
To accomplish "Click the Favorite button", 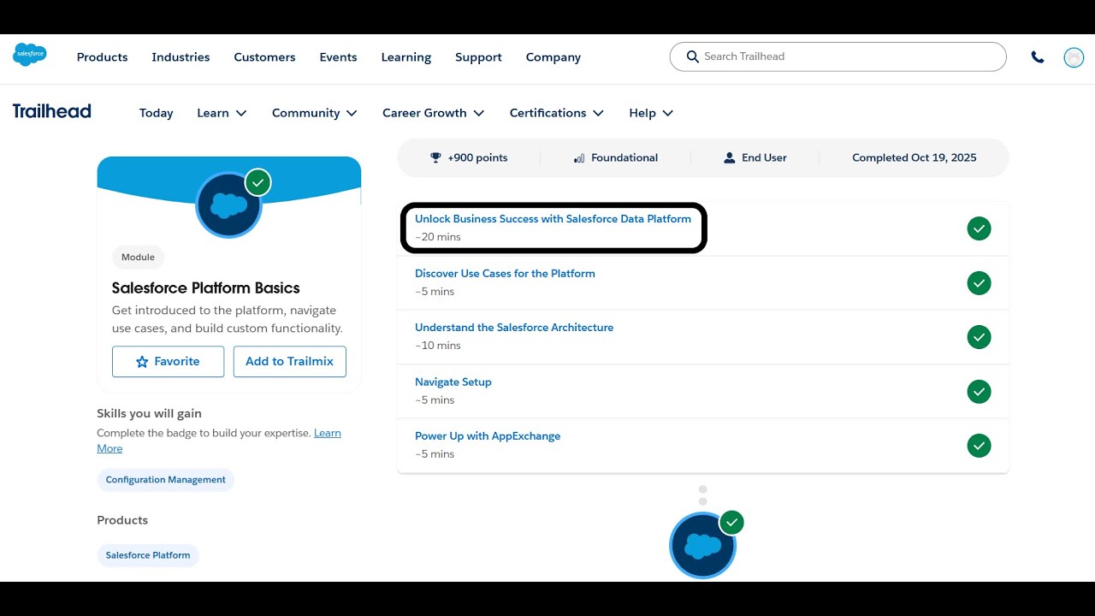I will coord(168,362).
